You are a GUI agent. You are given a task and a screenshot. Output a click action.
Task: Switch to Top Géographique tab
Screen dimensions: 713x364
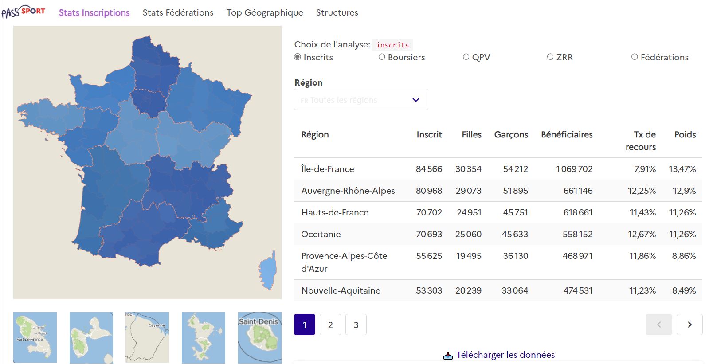265,12
